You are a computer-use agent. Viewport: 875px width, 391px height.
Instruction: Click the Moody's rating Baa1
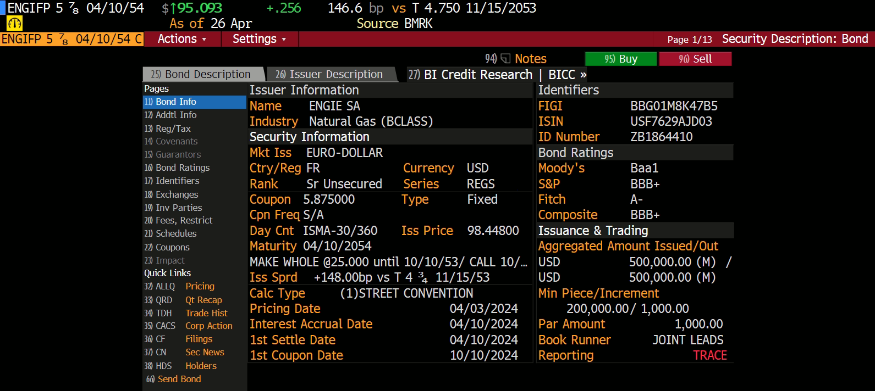pos(645,168)
